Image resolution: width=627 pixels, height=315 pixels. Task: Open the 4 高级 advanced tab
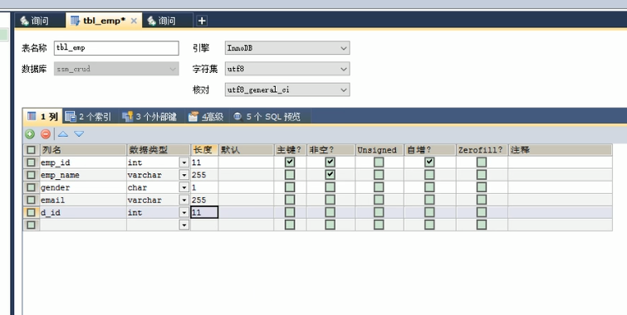point(206,117)
